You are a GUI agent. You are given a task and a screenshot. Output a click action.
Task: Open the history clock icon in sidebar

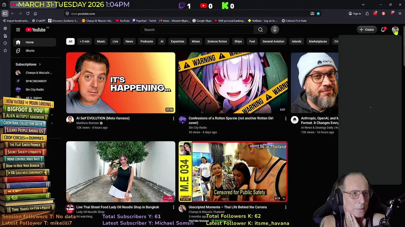pyautogui.click(x=5, y=43)
